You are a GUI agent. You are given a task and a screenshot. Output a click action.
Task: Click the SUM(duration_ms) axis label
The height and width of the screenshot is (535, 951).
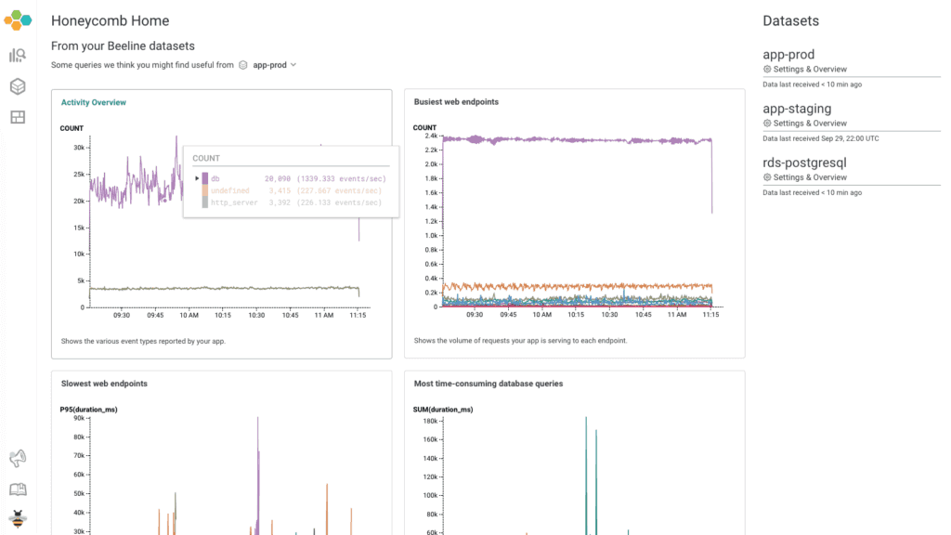tap(443, 410)
